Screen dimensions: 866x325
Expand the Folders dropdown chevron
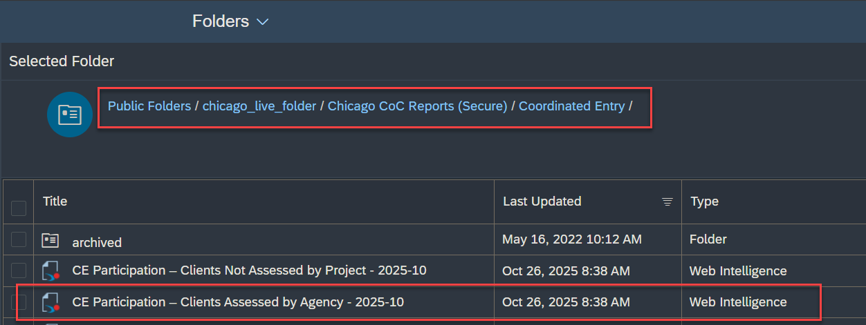tap(262, 22)
